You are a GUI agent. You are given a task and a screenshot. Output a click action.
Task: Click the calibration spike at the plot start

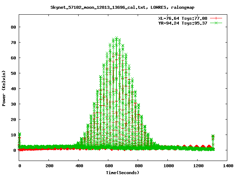[x=19, y=141]
